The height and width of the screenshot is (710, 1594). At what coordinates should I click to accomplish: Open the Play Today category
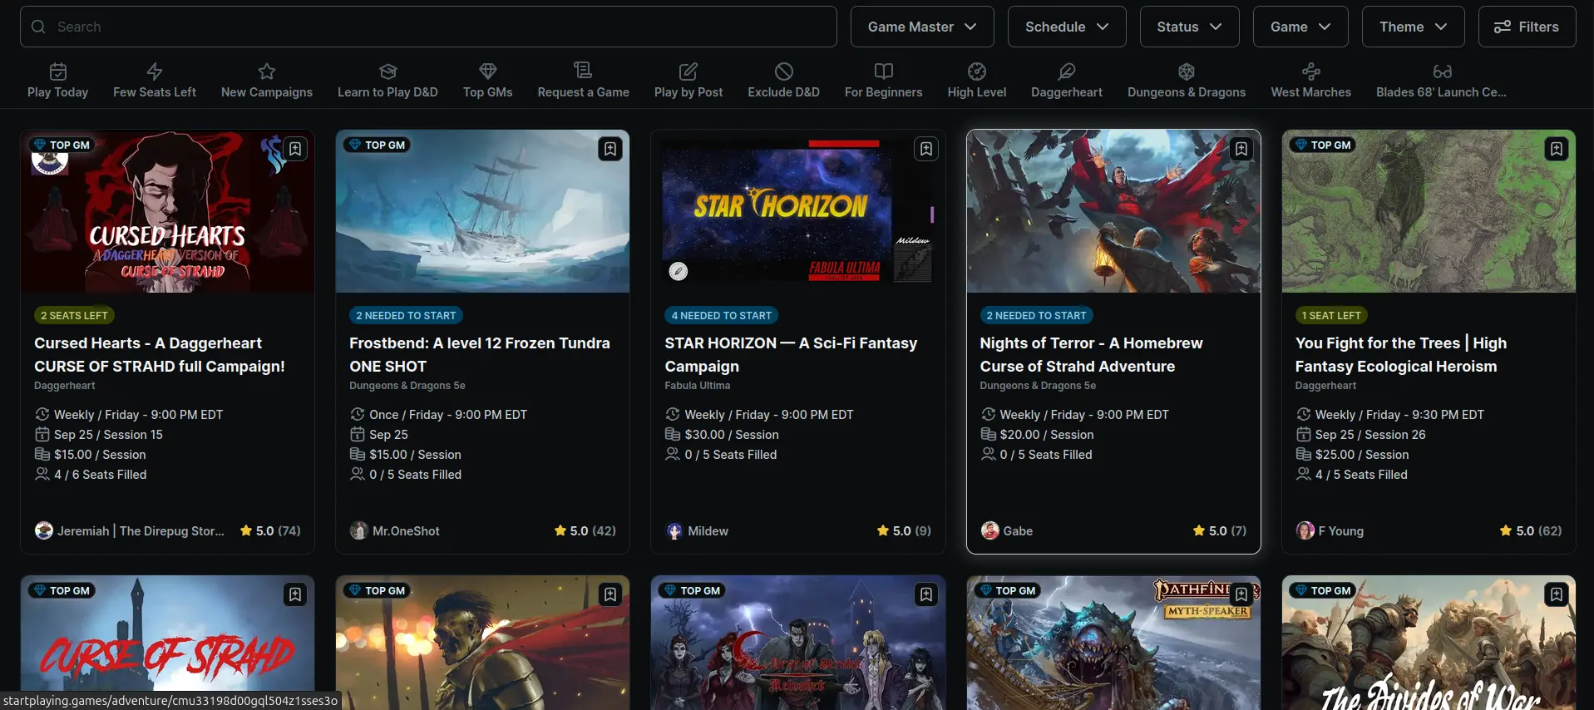pyautogui.click(x=57, y=81)
